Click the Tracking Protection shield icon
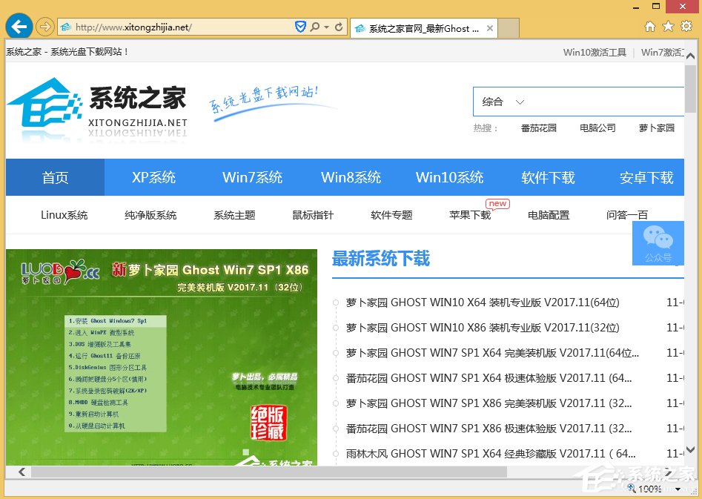This screenshot has height=499, width=702. click(299, 26)
